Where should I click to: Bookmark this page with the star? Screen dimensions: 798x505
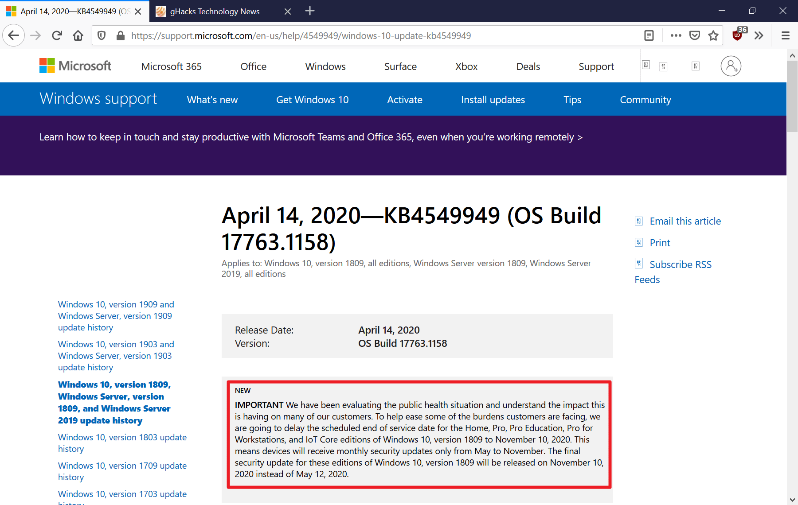click(713, 35)
